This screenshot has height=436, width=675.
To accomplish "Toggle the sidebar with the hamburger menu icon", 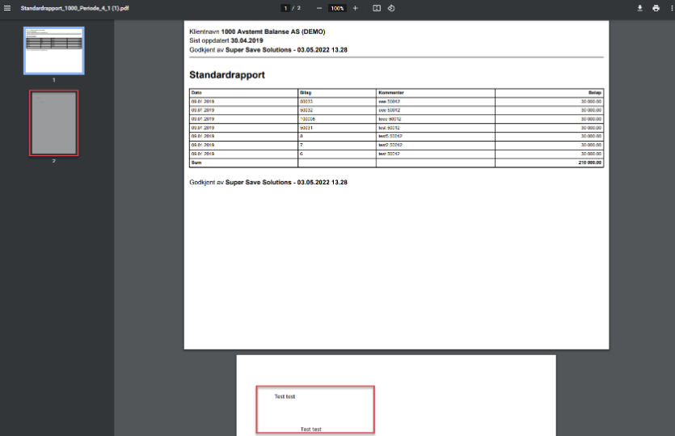I will pyautogui.click(x=7, y=8).
